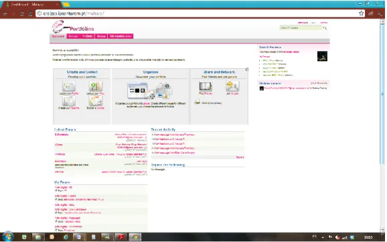Open Create your Résumé icon

[68, 101]
